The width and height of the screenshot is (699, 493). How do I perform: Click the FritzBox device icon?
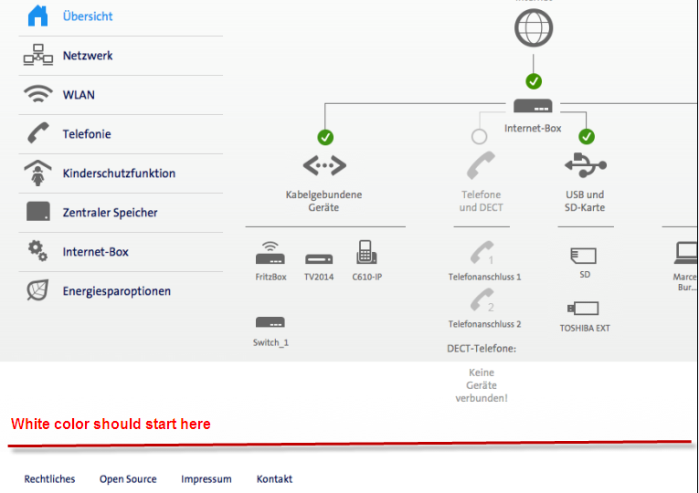[270, 254]
